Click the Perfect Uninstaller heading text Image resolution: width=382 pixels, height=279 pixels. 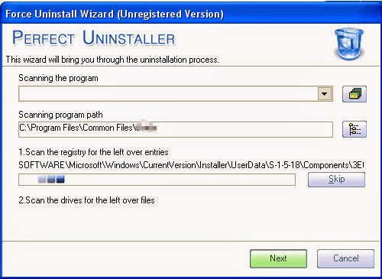93,38
